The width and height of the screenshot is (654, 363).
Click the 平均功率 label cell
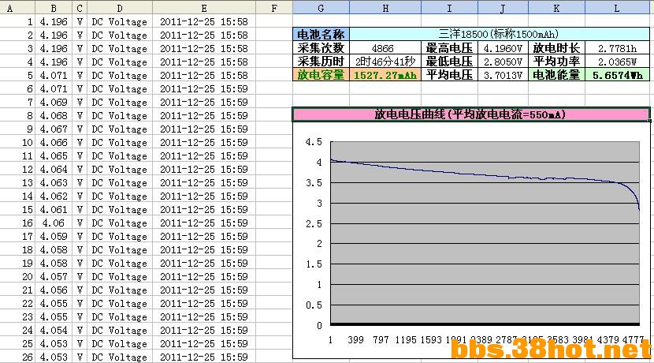(556, 62)
